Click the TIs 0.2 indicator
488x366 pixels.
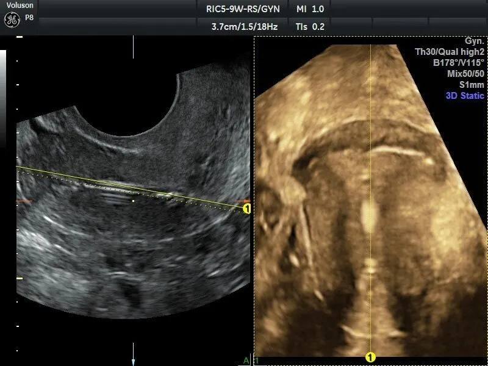pyautogui.click(x=310, y=26)
